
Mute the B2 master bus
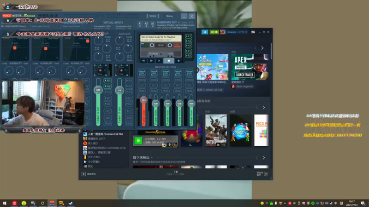click(190, 91)
